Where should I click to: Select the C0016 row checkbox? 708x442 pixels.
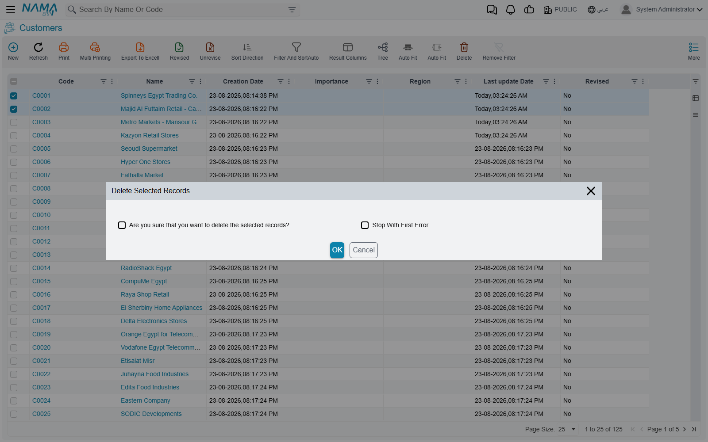[14, 295]
